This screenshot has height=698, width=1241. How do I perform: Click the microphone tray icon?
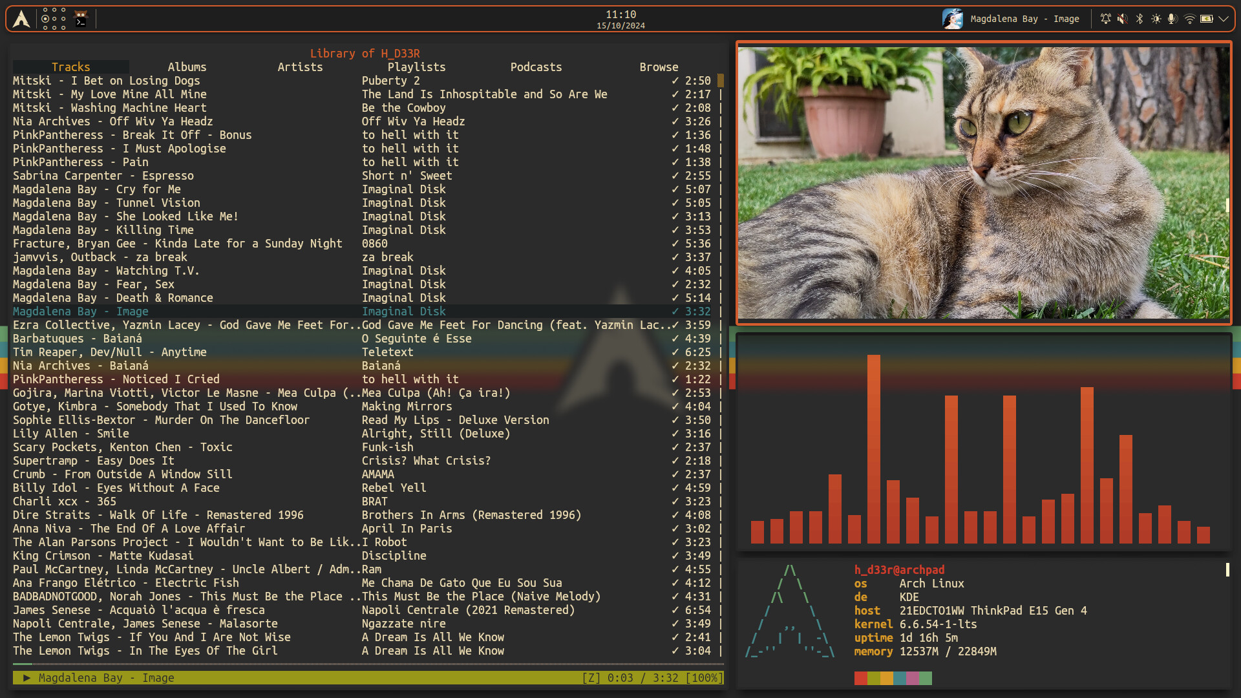coord(1172,19)
